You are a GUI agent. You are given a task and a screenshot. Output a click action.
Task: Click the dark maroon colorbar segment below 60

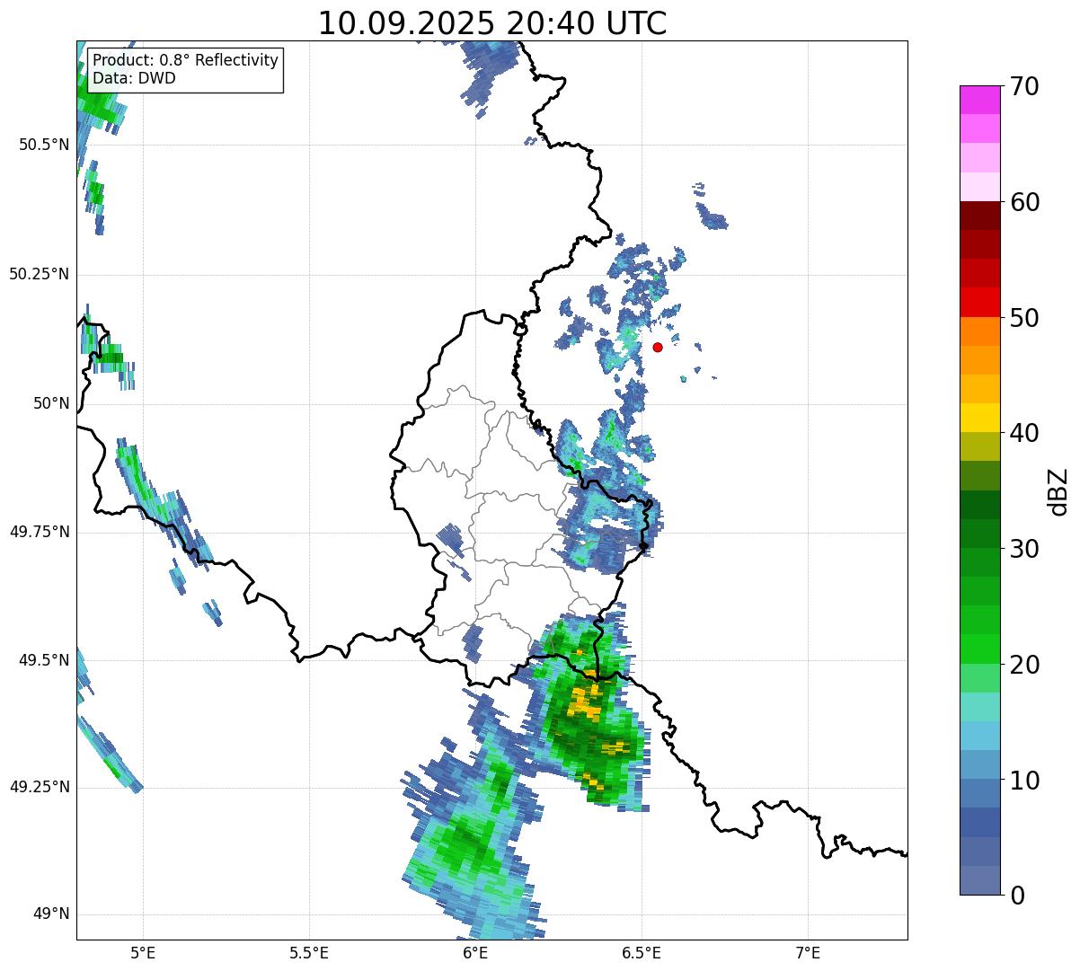click(980, 216)
